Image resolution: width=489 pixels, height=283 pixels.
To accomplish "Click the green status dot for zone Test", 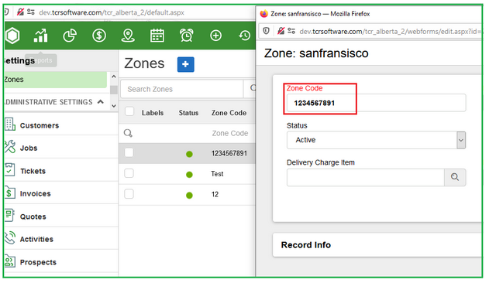I will 189,175.
